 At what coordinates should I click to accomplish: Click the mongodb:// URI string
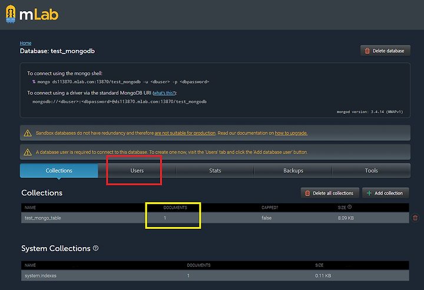pos(120,102)
